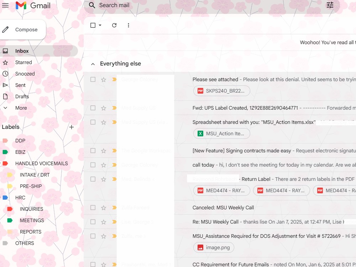This screenshot has height=267, width=356.
Task: Open the third MED4474 PDF attachment chip
Action: (x=335, y=190)
